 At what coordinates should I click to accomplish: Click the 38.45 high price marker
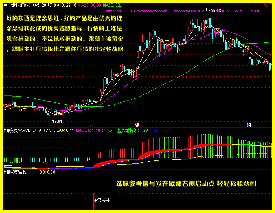pyautogui.click(x=215, y=11)
